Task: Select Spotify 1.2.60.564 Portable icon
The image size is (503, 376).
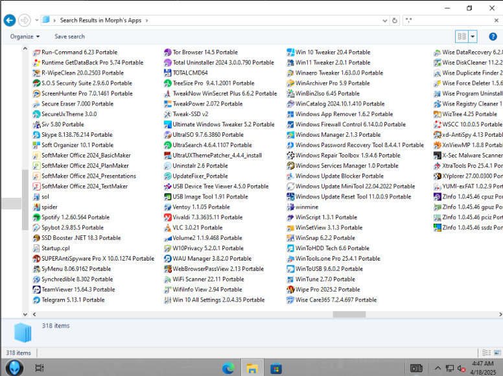Action: point(36,217)
